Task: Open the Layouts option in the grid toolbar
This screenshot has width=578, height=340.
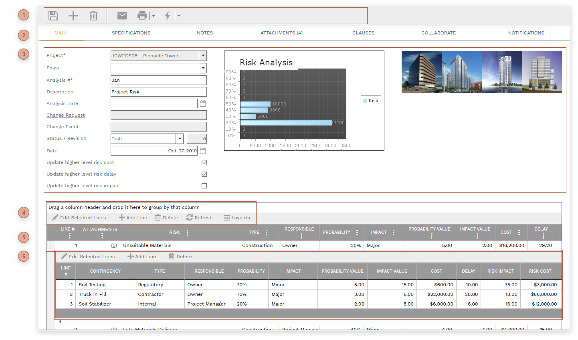Action: point(237,218)
